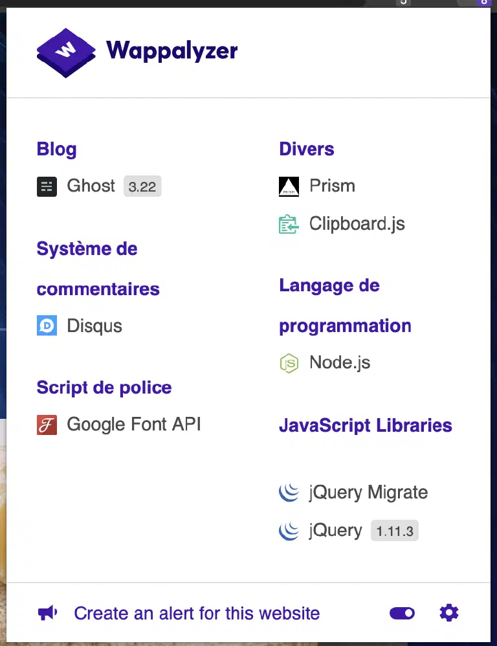497x646 pixels.
Task: Open the Blog category heading
Action: 57,149
